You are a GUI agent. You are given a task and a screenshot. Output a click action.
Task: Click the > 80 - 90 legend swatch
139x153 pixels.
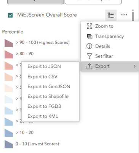click(9, 54)
